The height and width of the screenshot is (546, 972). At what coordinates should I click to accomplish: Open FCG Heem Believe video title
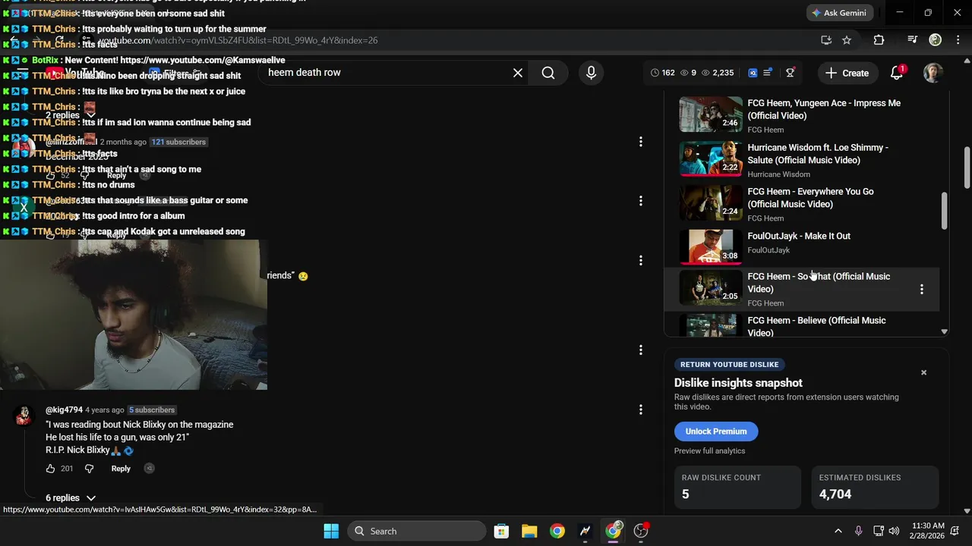click(x=816, y=327)
